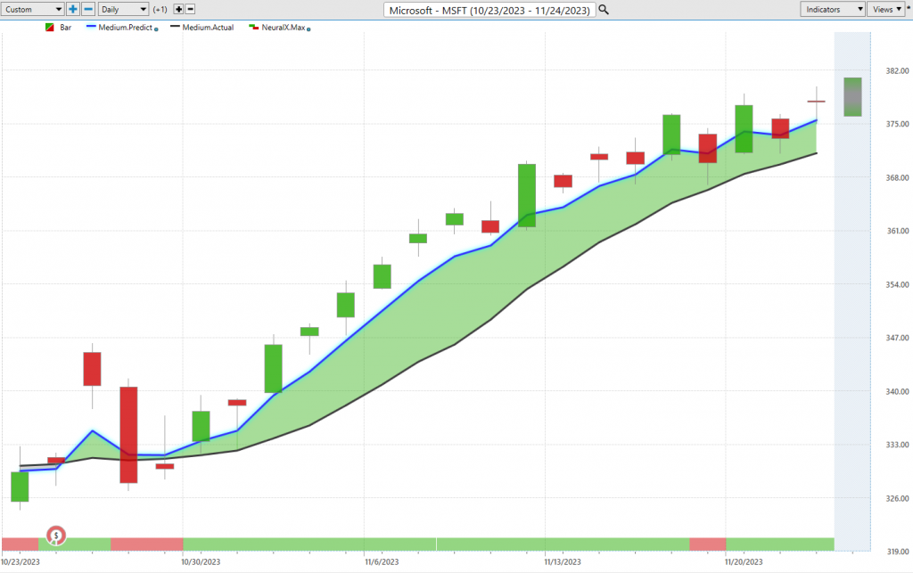Click the magnifying glass search icon

pyautogui.click(x=604, y=10)
